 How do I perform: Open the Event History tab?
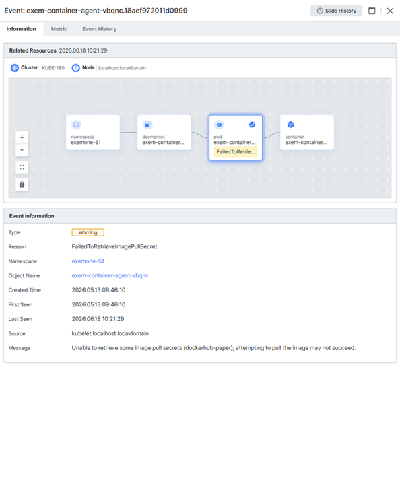tap(99, 29)
